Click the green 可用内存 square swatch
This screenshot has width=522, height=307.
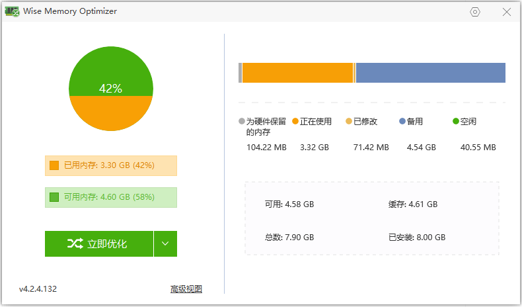click(54, 197)
